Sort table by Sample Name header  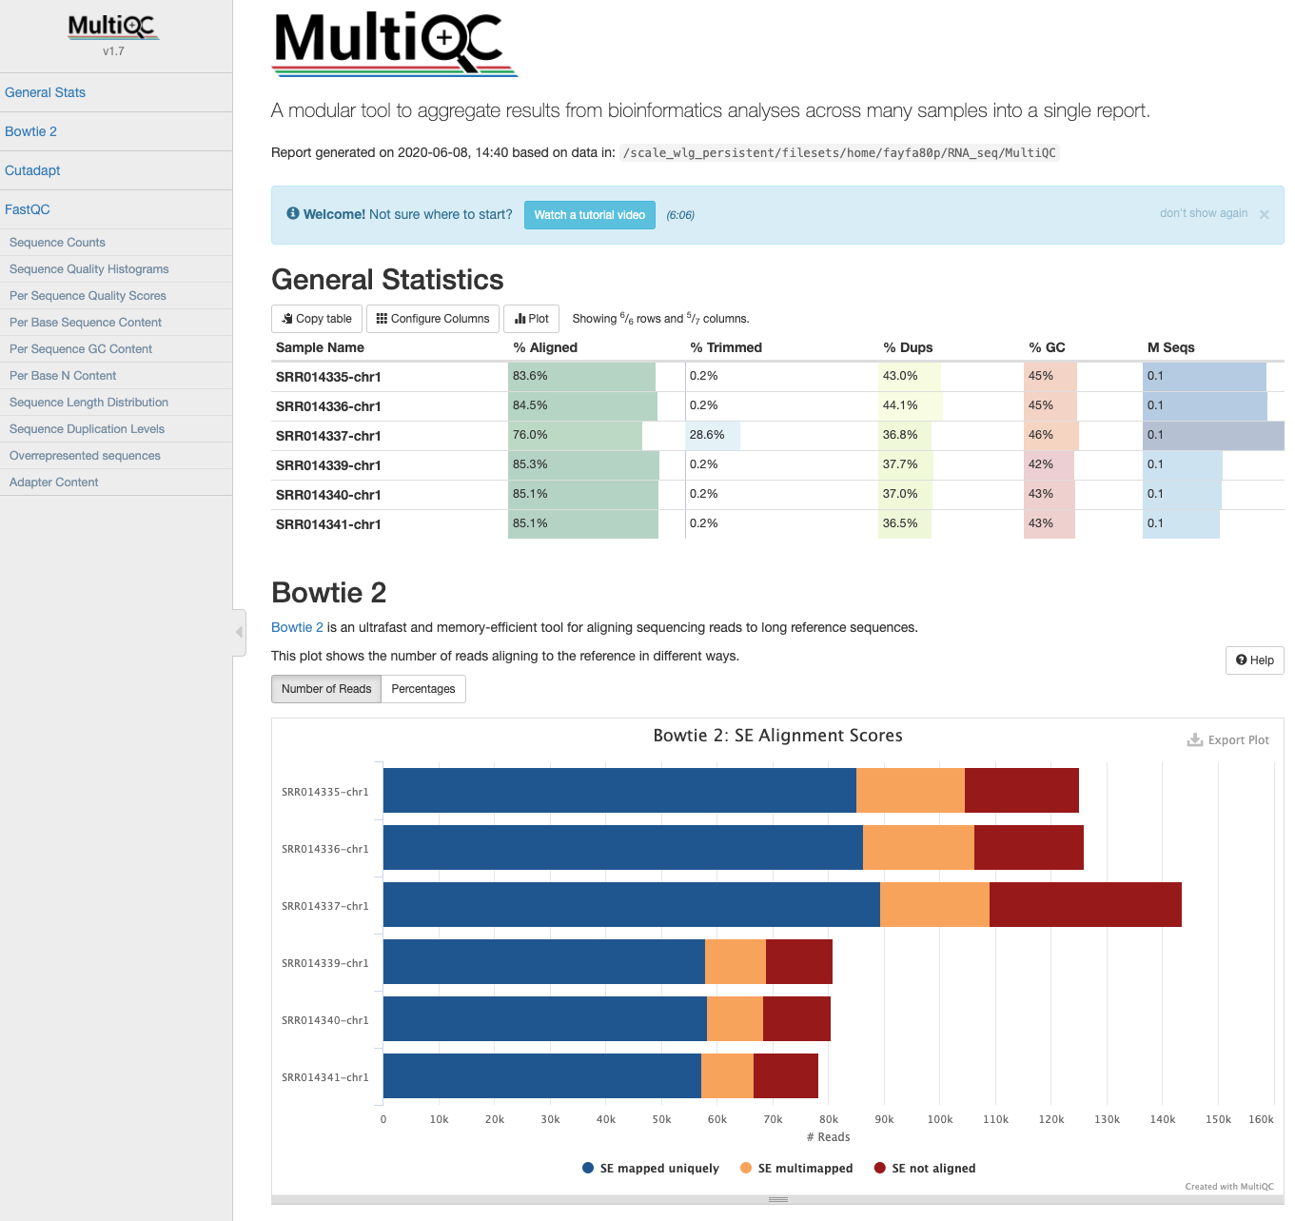click(x=320, y=347)
